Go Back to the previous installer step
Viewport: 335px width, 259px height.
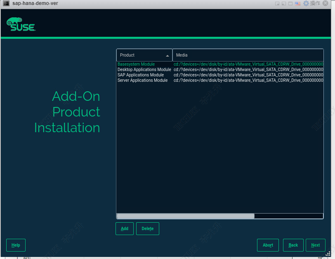[x=293, y=245]
